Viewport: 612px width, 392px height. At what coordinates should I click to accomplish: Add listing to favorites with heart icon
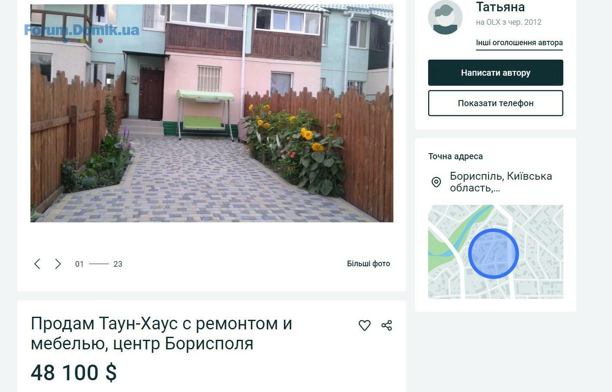[x=365, y=325]
